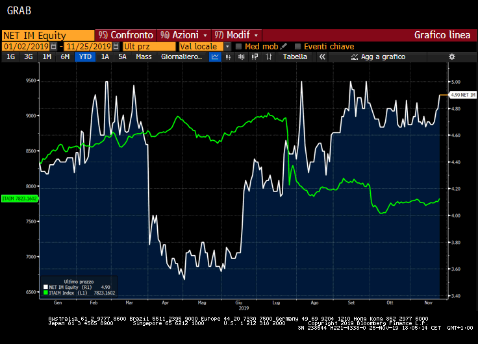The width and height of the screenshot is (478, 344).
Task: Click the green ITAIM 7823.1602 axis label
Action: coord(20,199)
